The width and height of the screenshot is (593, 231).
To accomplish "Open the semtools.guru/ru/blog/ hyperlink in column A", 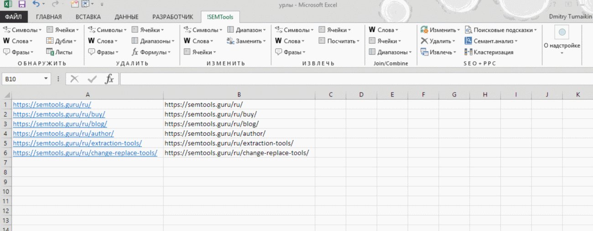I will [60, 124].
